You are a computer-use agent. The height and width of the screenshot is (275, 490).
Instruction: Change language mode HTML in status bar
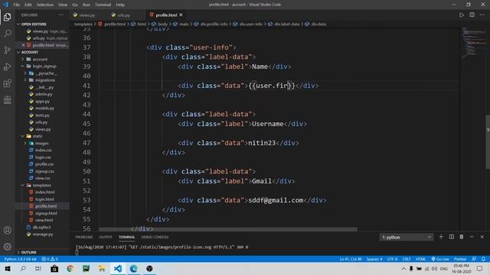point(420,259)
